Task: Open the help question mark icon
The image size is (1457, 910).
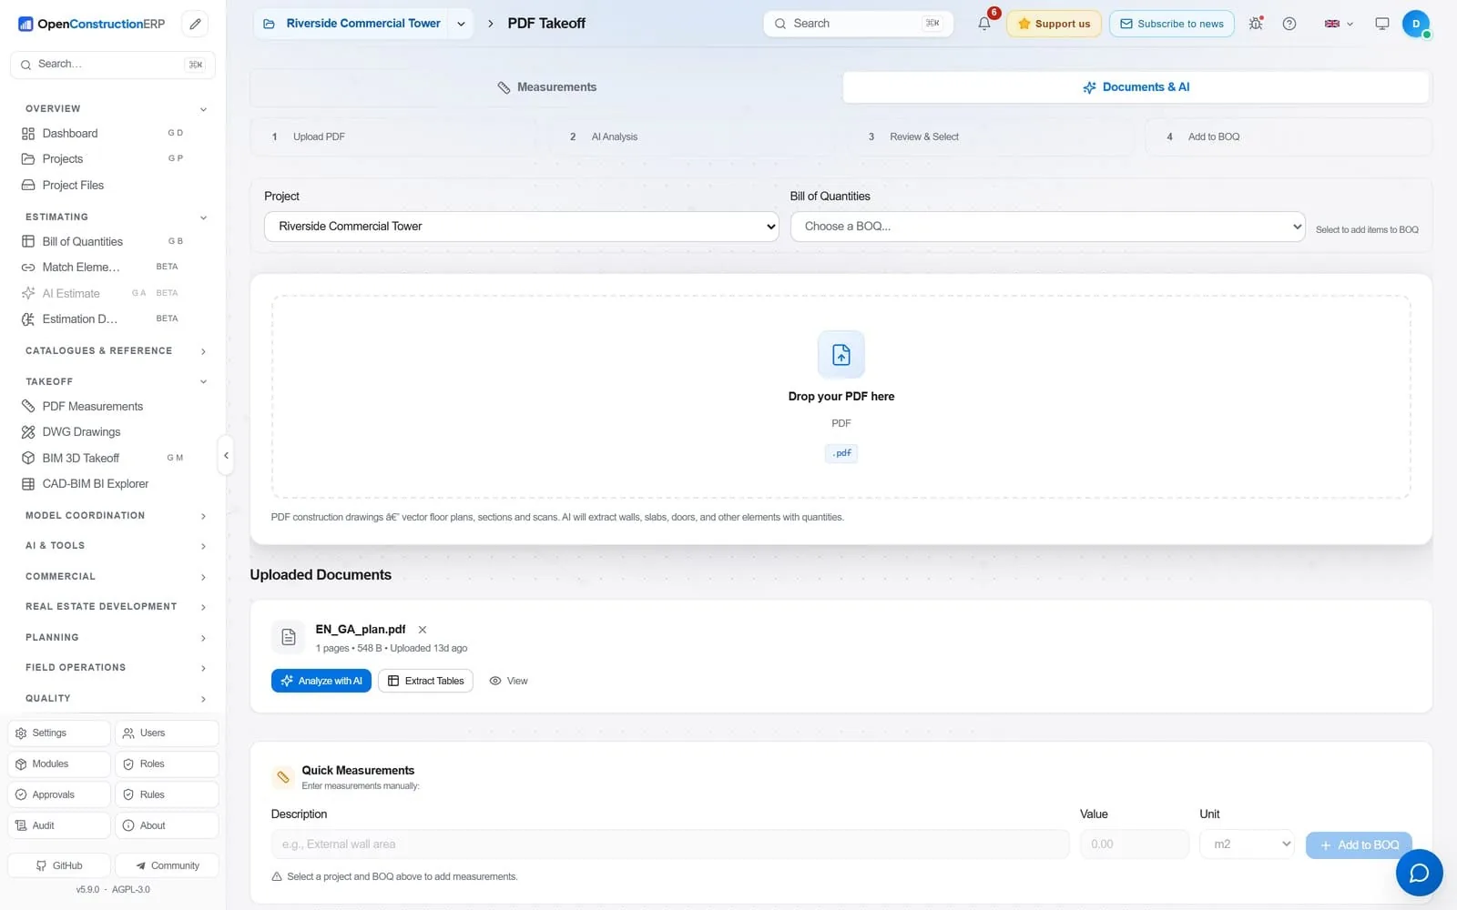Action: [x=1289, y=24]
